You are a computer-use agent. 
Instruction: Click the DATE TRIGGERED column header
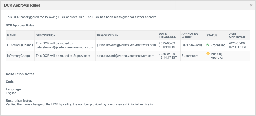click(x=168, y=35)
